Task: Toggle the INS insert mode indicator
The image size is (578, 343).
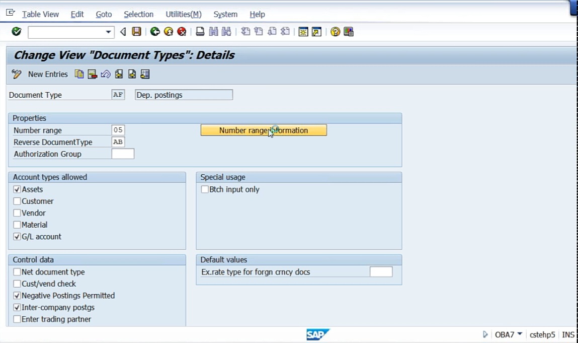Action: (x=568, y=334)
